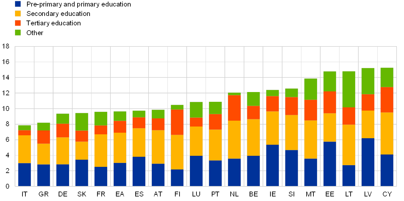Screen dimensions: 404x201
Task: Click the yellow segment of the SK bar
Action: tap(82, 151)
